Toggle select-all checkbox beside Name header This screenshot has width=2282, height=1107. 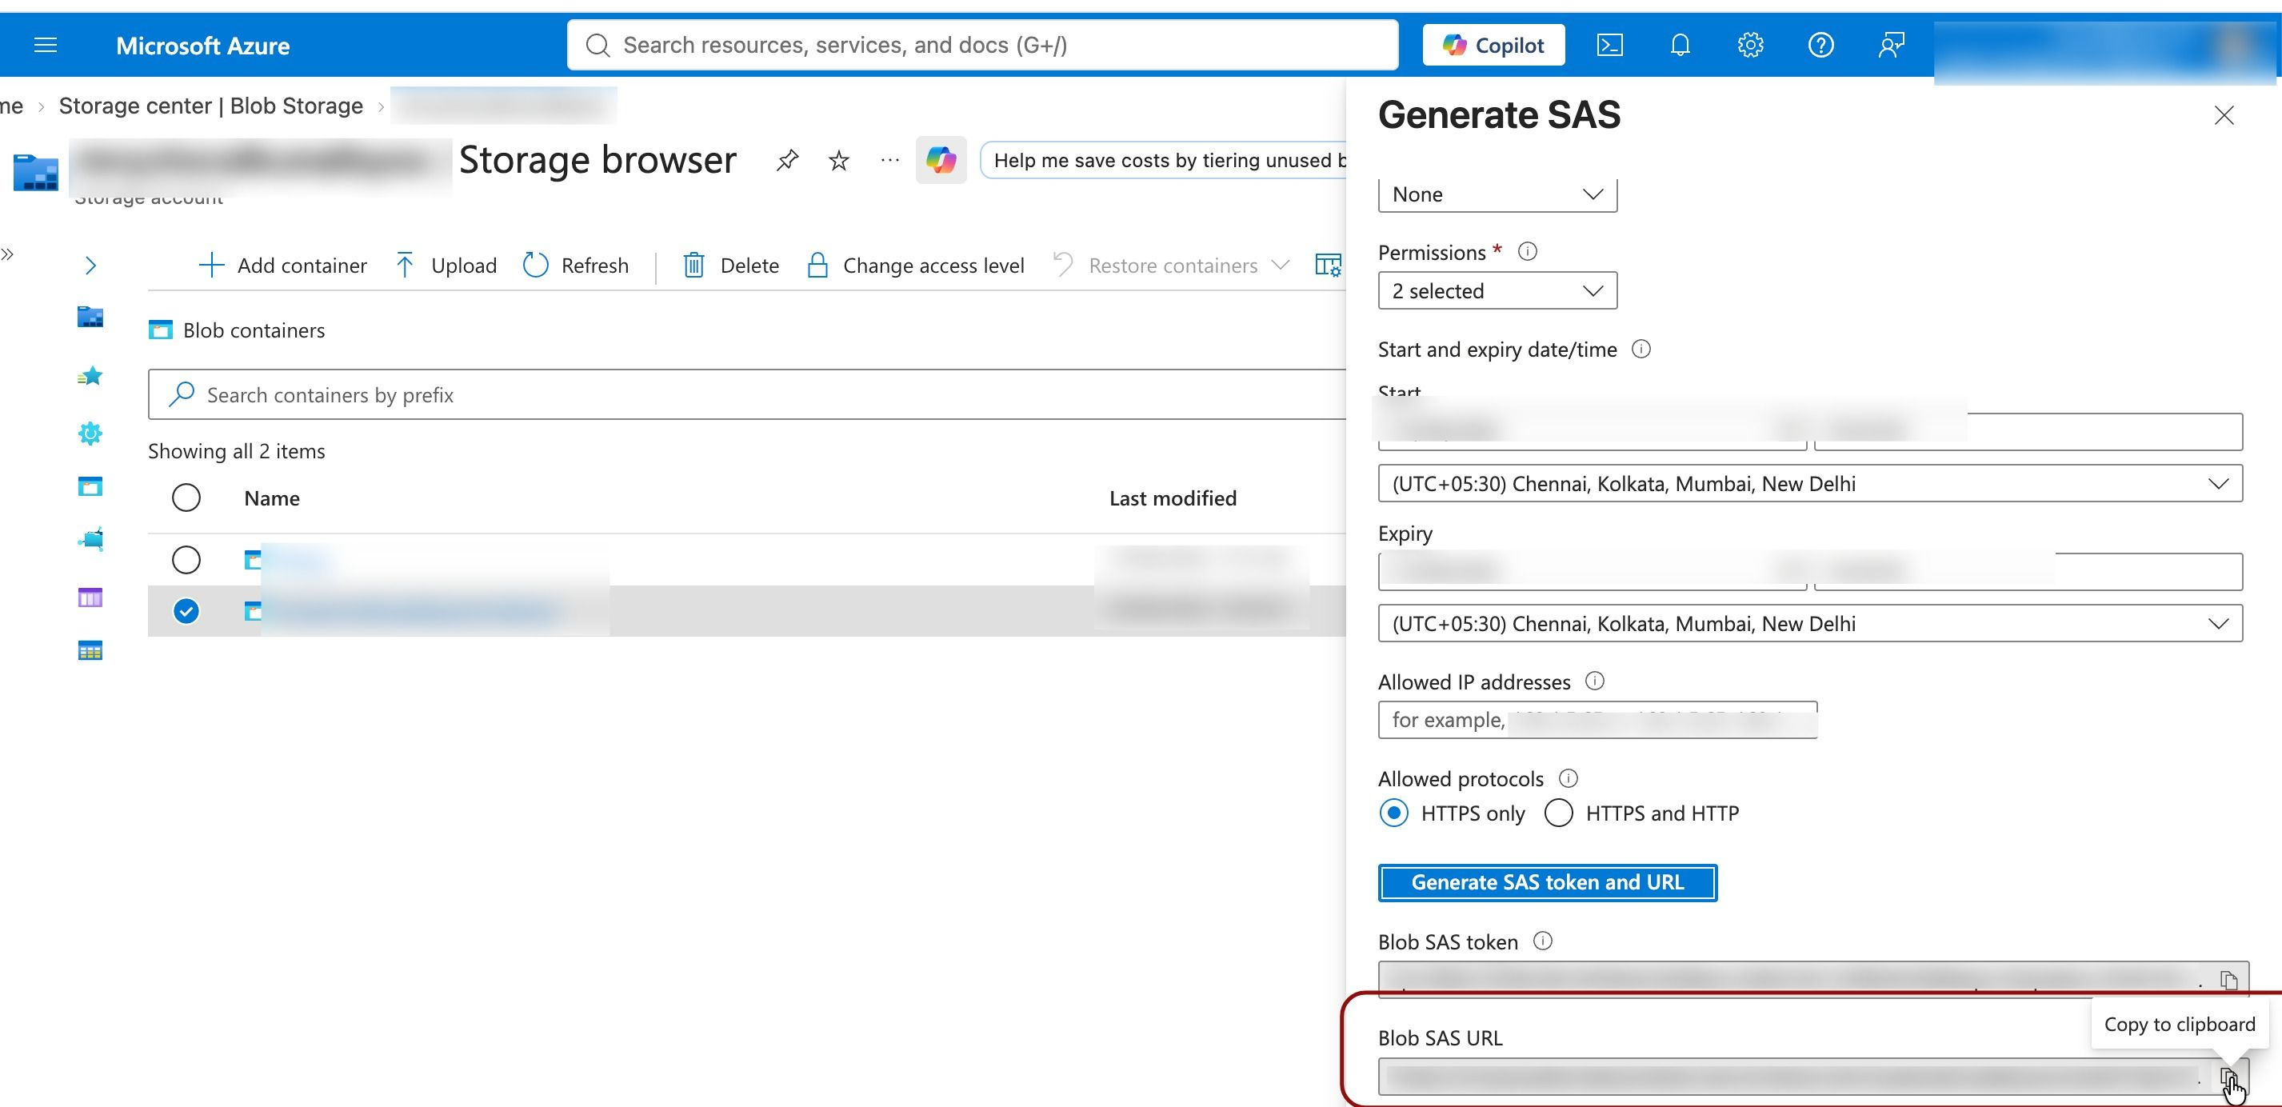(x=186, y=498)
